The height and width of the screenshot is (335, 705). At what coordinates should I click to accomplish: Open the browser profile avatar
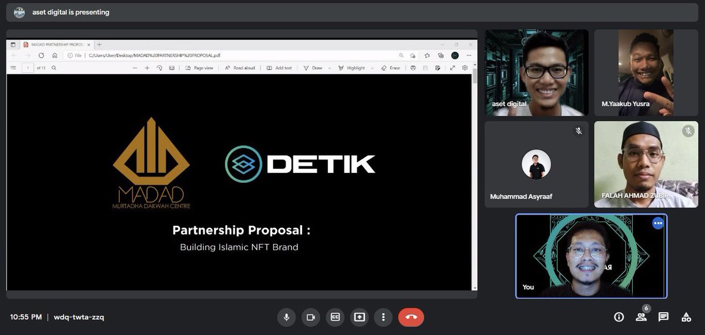point(455,55)
